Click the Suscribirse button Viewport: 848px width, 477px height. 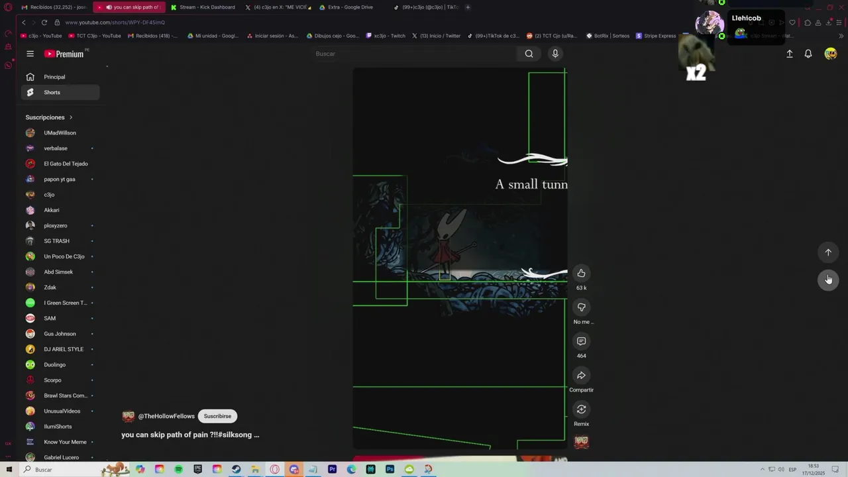click(x=217, y=416)
